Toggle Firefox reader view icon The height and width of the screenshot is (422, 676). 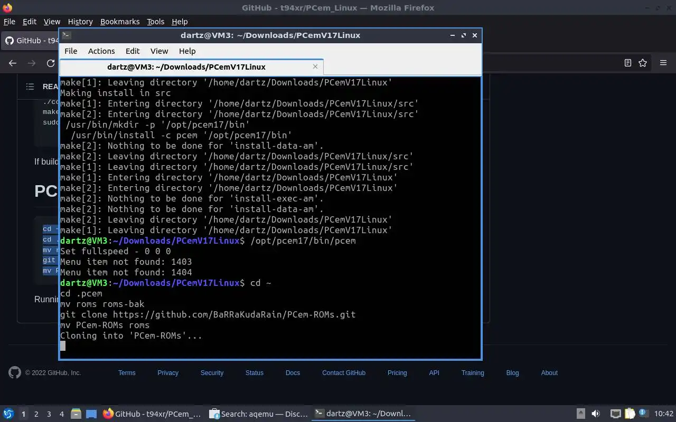point(628,63)
